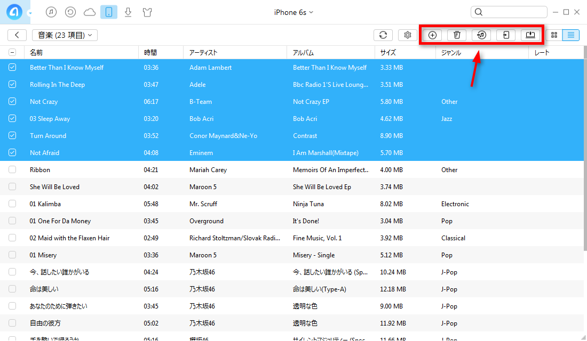The image size is (587, 341).
Task: Open the iPhone 6s device dropdown
Action: coord(293,12)
